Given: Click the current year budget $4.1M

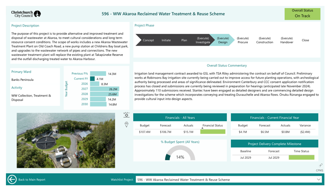Looking at the screenshot, I should pos(243,132).
